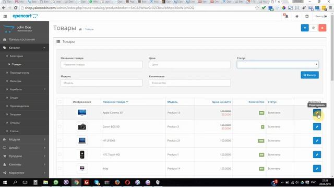Open the notifications bell icon
Viewport: 334px width, 188px height.
[286, 16]
